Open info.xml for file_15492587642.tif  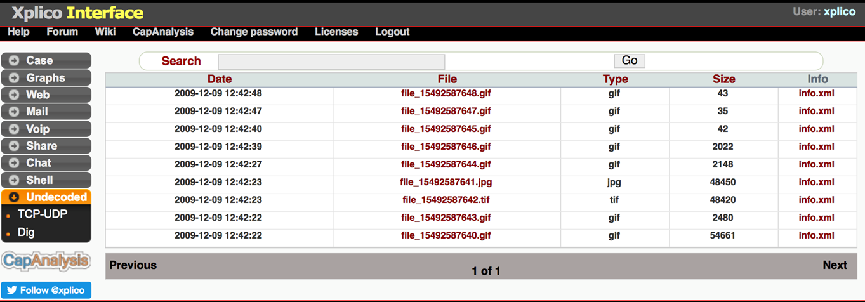pos(817,200)
